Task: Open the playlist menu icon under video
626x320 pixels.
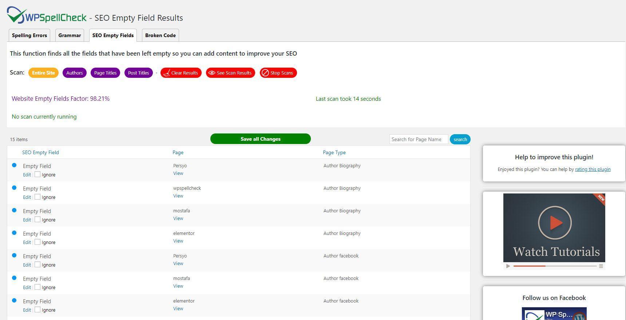Action: click(601, 266)
